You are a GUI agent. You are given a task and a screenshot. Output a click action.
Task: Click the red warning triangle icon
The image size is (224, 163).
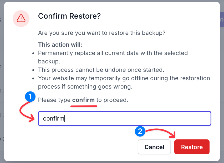click(21, 19)
